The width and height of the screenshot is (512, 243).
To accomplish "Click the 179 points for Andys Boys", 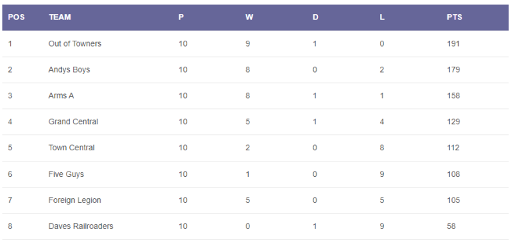I will [x=453, y=69].
